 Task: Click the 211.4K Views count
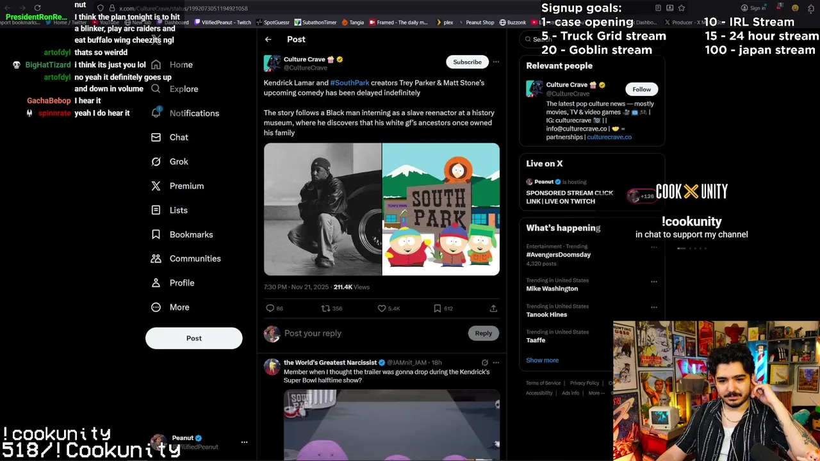351,287
